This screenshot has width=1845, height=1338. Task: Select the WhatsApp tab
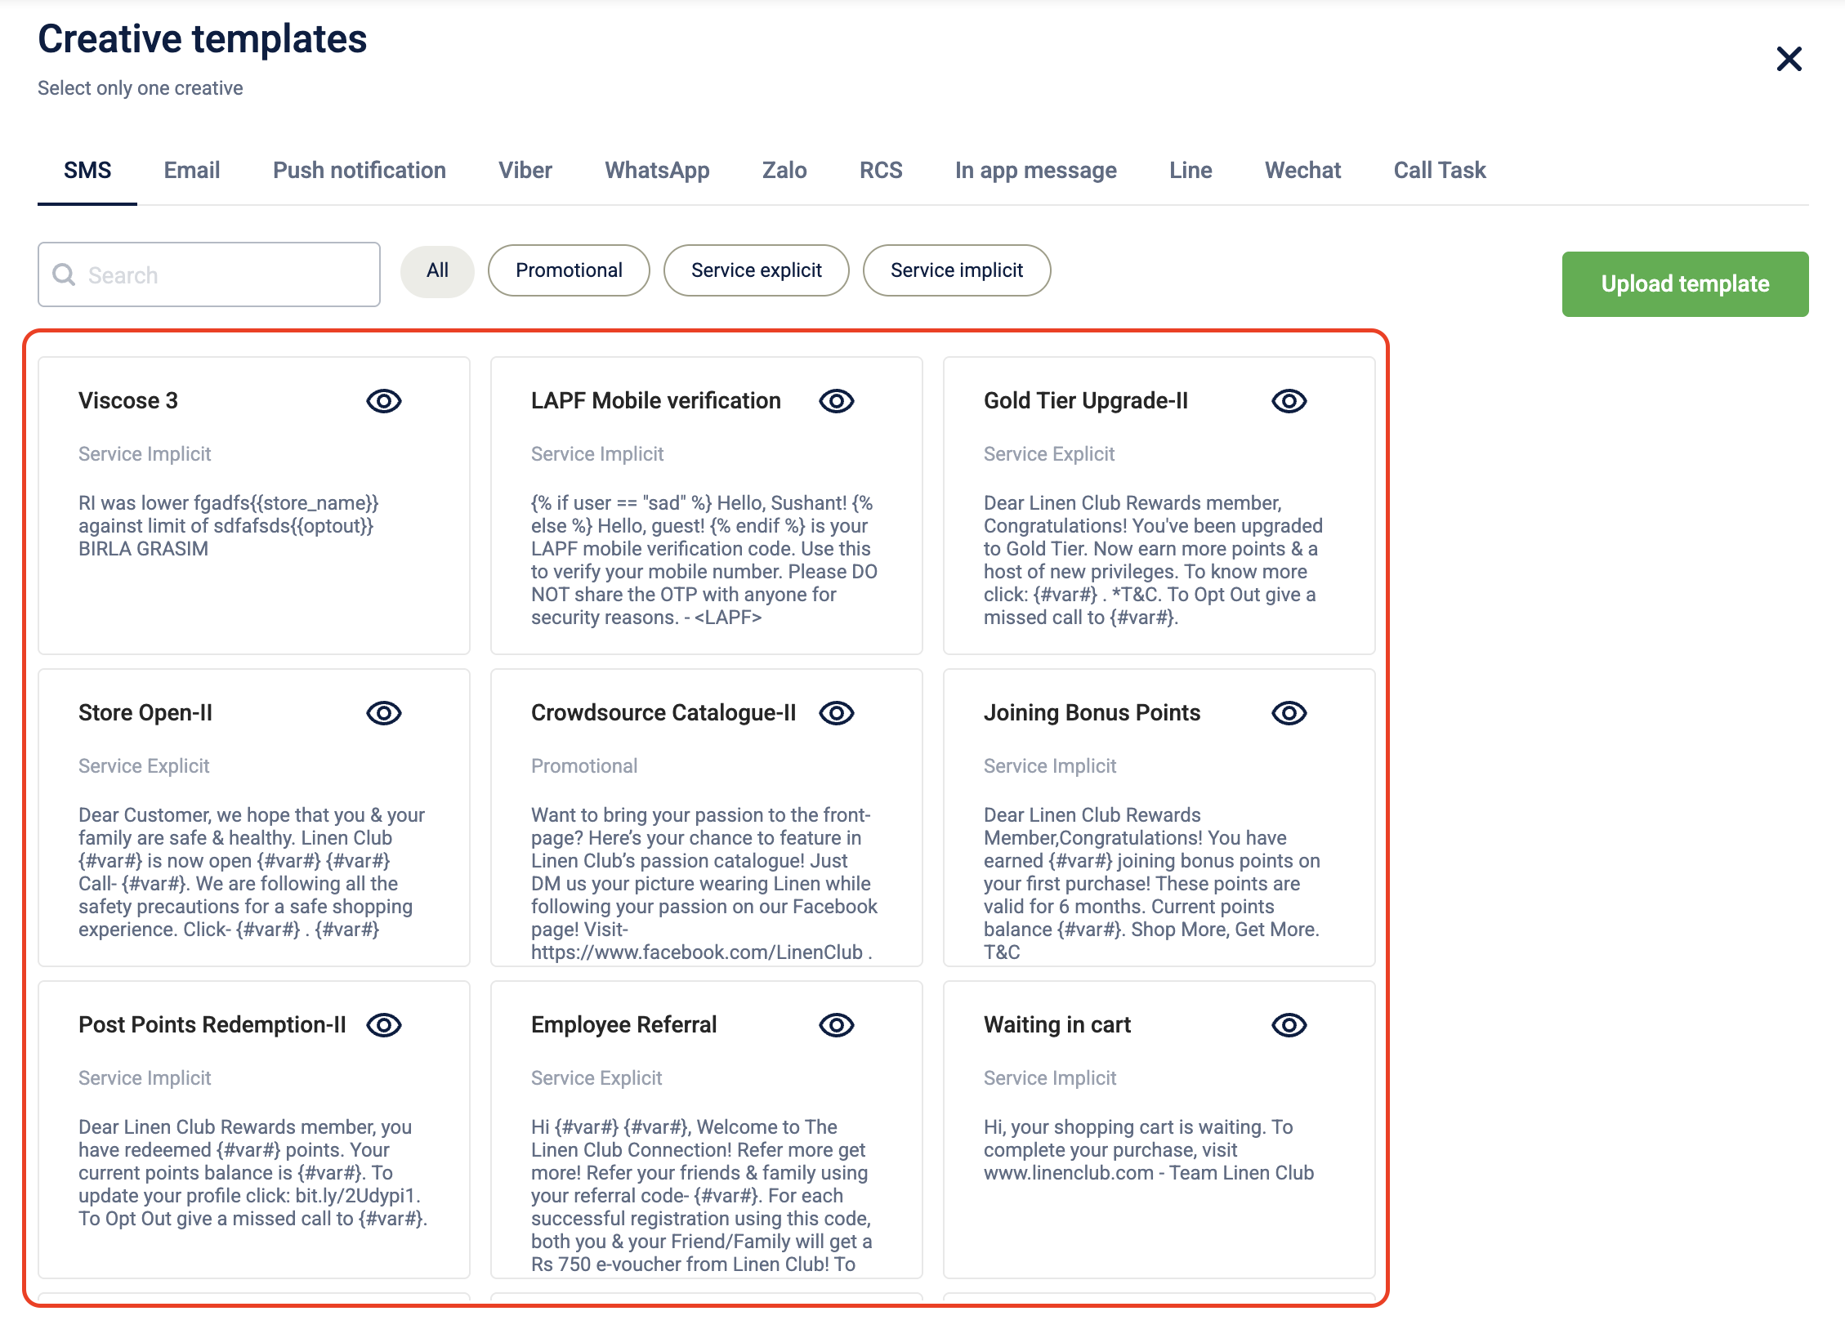(x=657, y=170)
